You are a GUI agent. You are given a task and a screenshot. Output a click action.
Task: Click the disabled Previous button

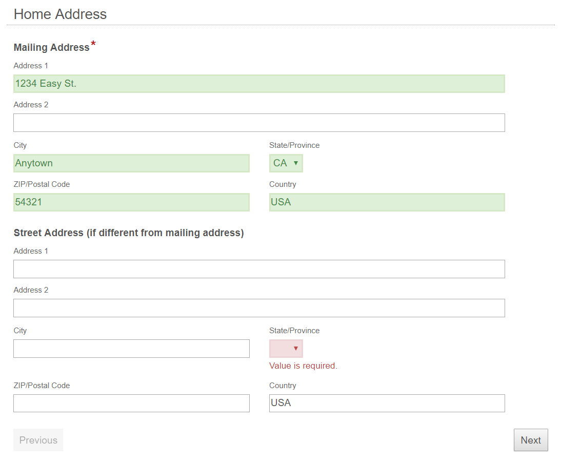click(38, 440)
